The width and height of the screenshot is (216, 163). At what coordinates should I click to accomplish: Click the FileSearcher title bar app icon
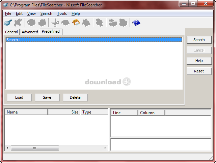5,5
